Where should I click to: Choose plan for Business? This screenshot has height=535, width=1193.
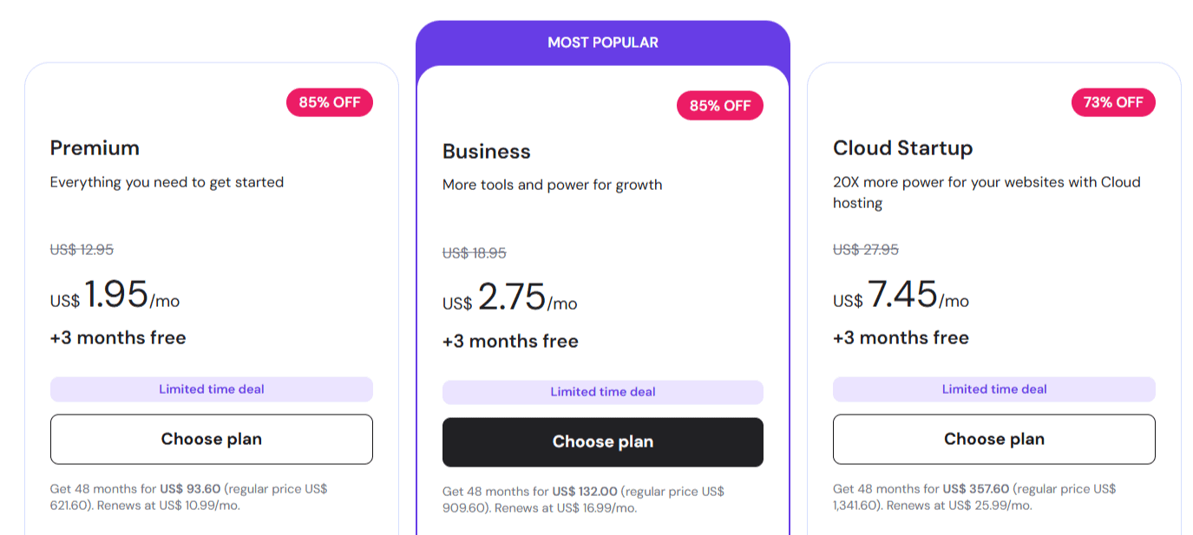pos(602,441)
